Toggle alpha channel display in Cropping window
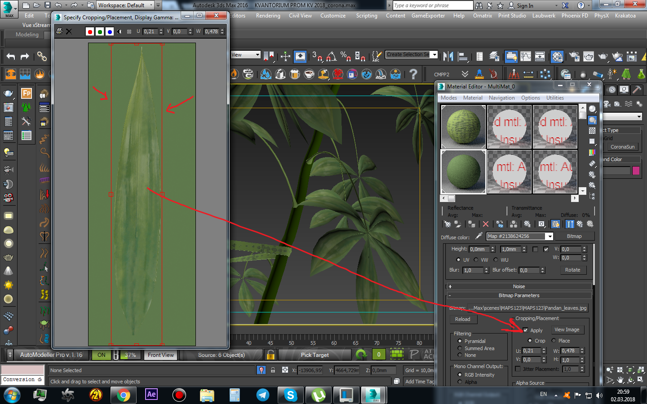 coord(120,31)
